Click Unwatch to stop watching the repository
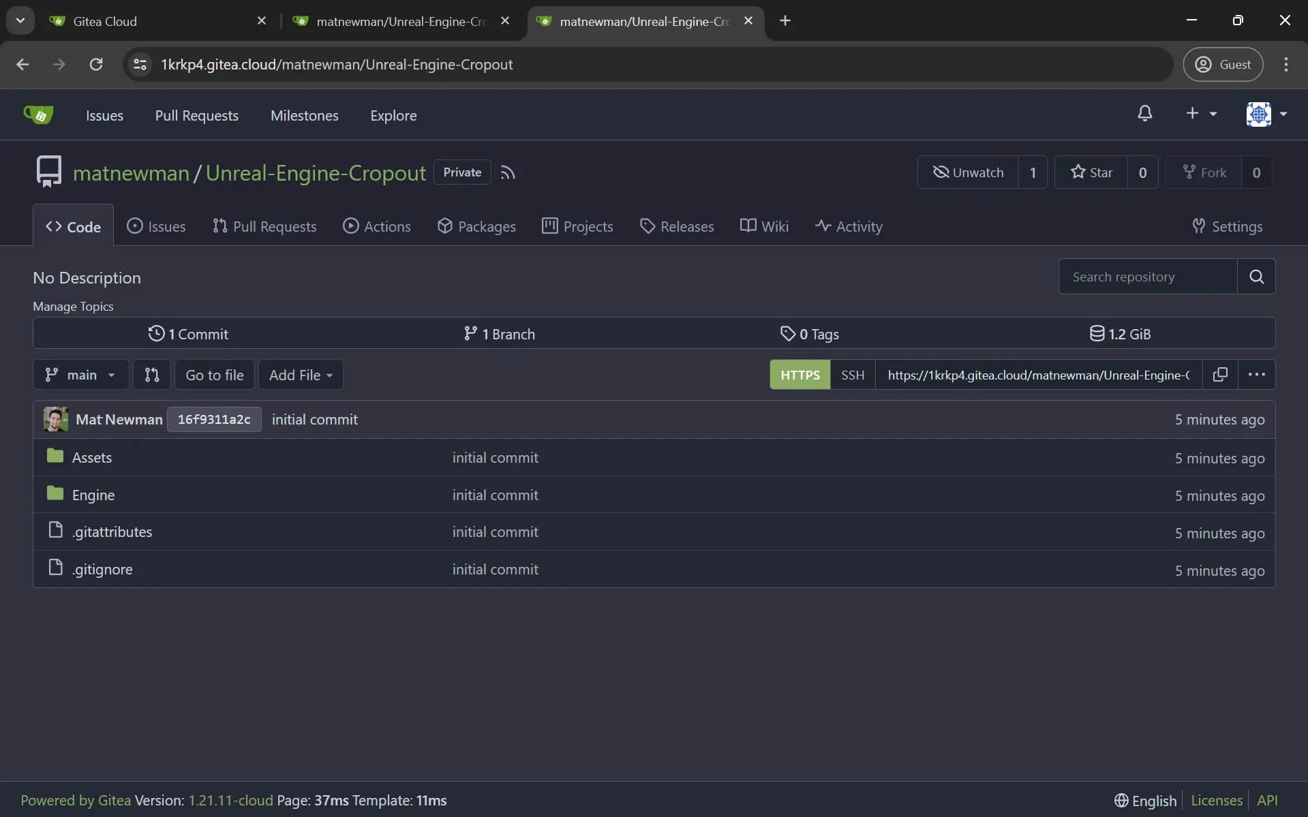 tap(968, 172)
